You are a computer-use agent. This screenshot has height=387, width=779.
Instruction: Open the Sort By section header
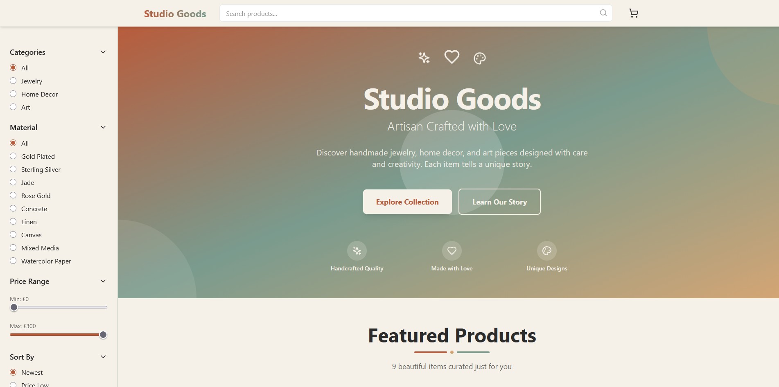point(103,357)
